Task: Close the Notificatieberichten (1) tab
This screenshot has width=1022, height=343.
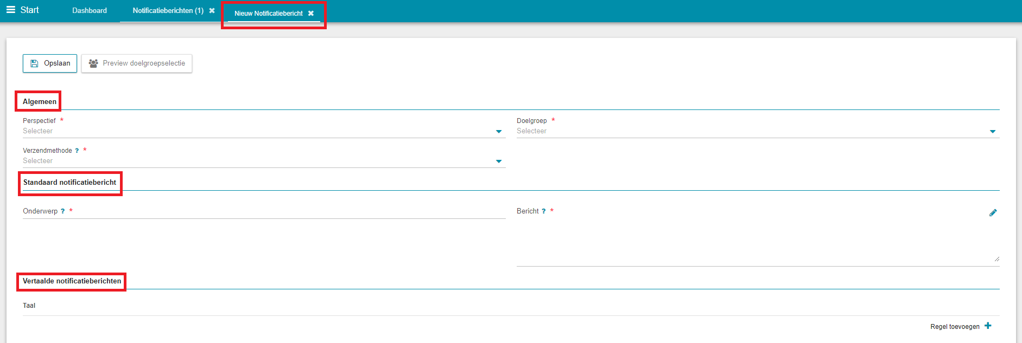Action: click(x=212, y=11)
